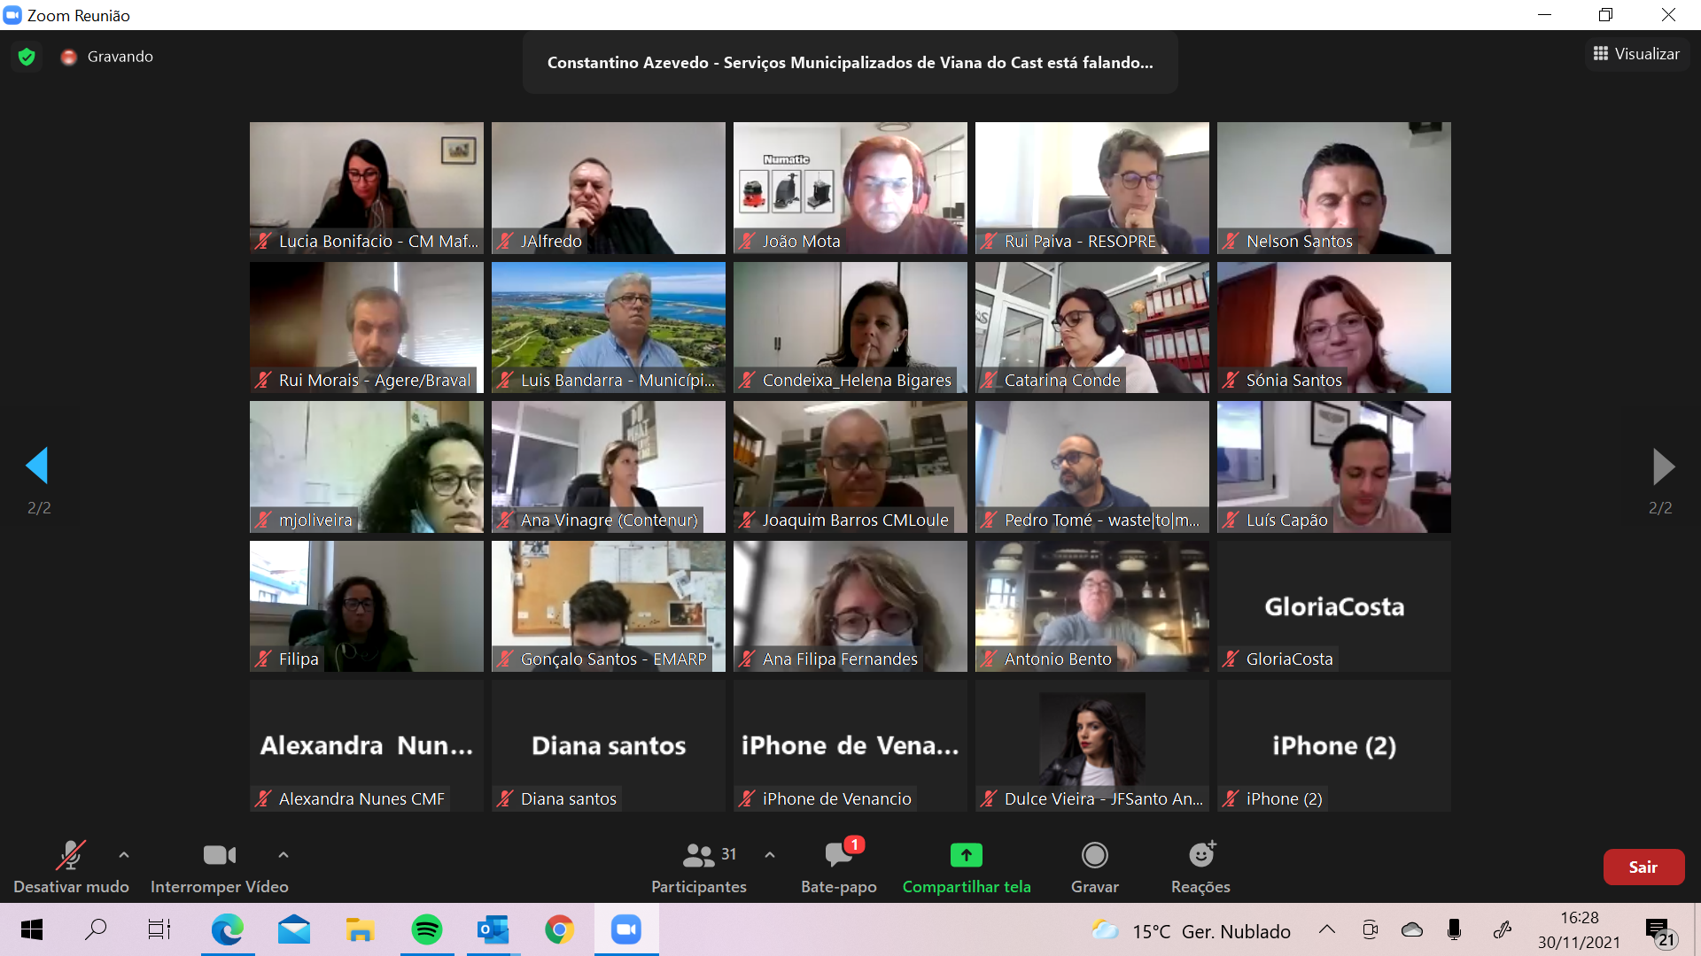Click the red Sair button
This screenshot has height=956, width=1701.
coord(1643,867)
